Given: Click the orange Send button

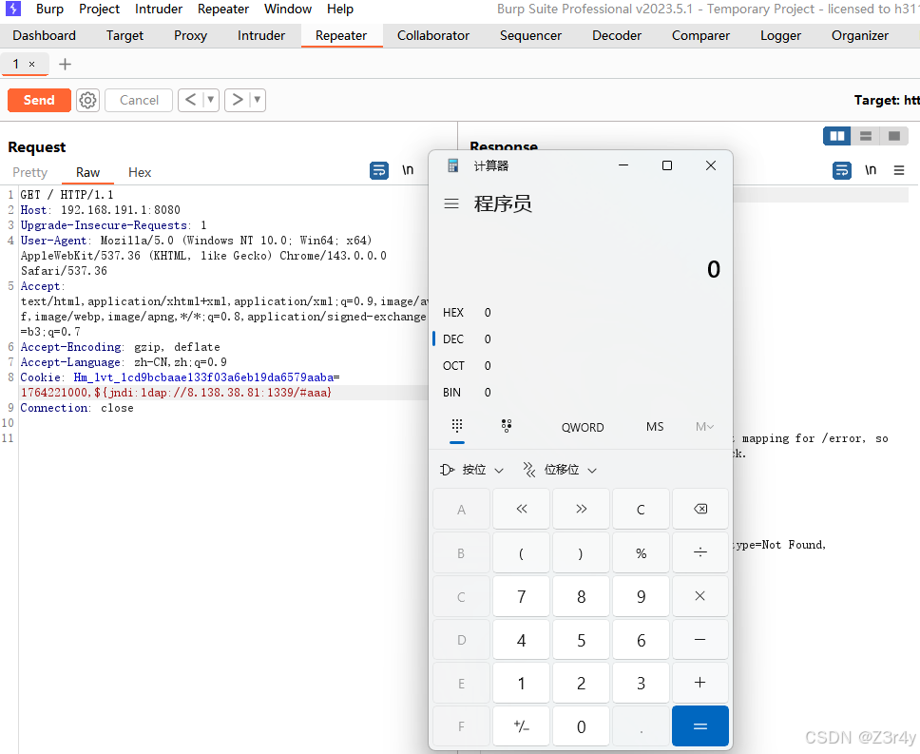Looking at the screenshot, I should click(x=39, y=100).
